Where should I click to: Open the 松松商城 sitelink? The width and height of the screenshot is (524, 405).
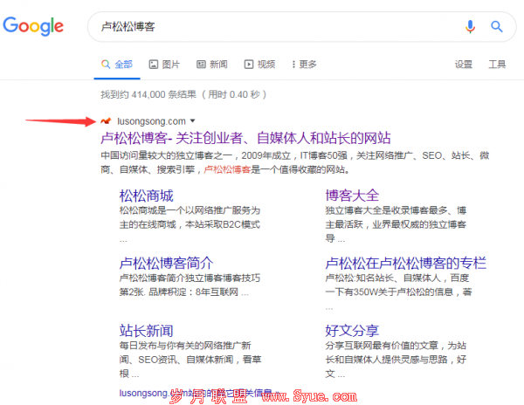[147, 196]
